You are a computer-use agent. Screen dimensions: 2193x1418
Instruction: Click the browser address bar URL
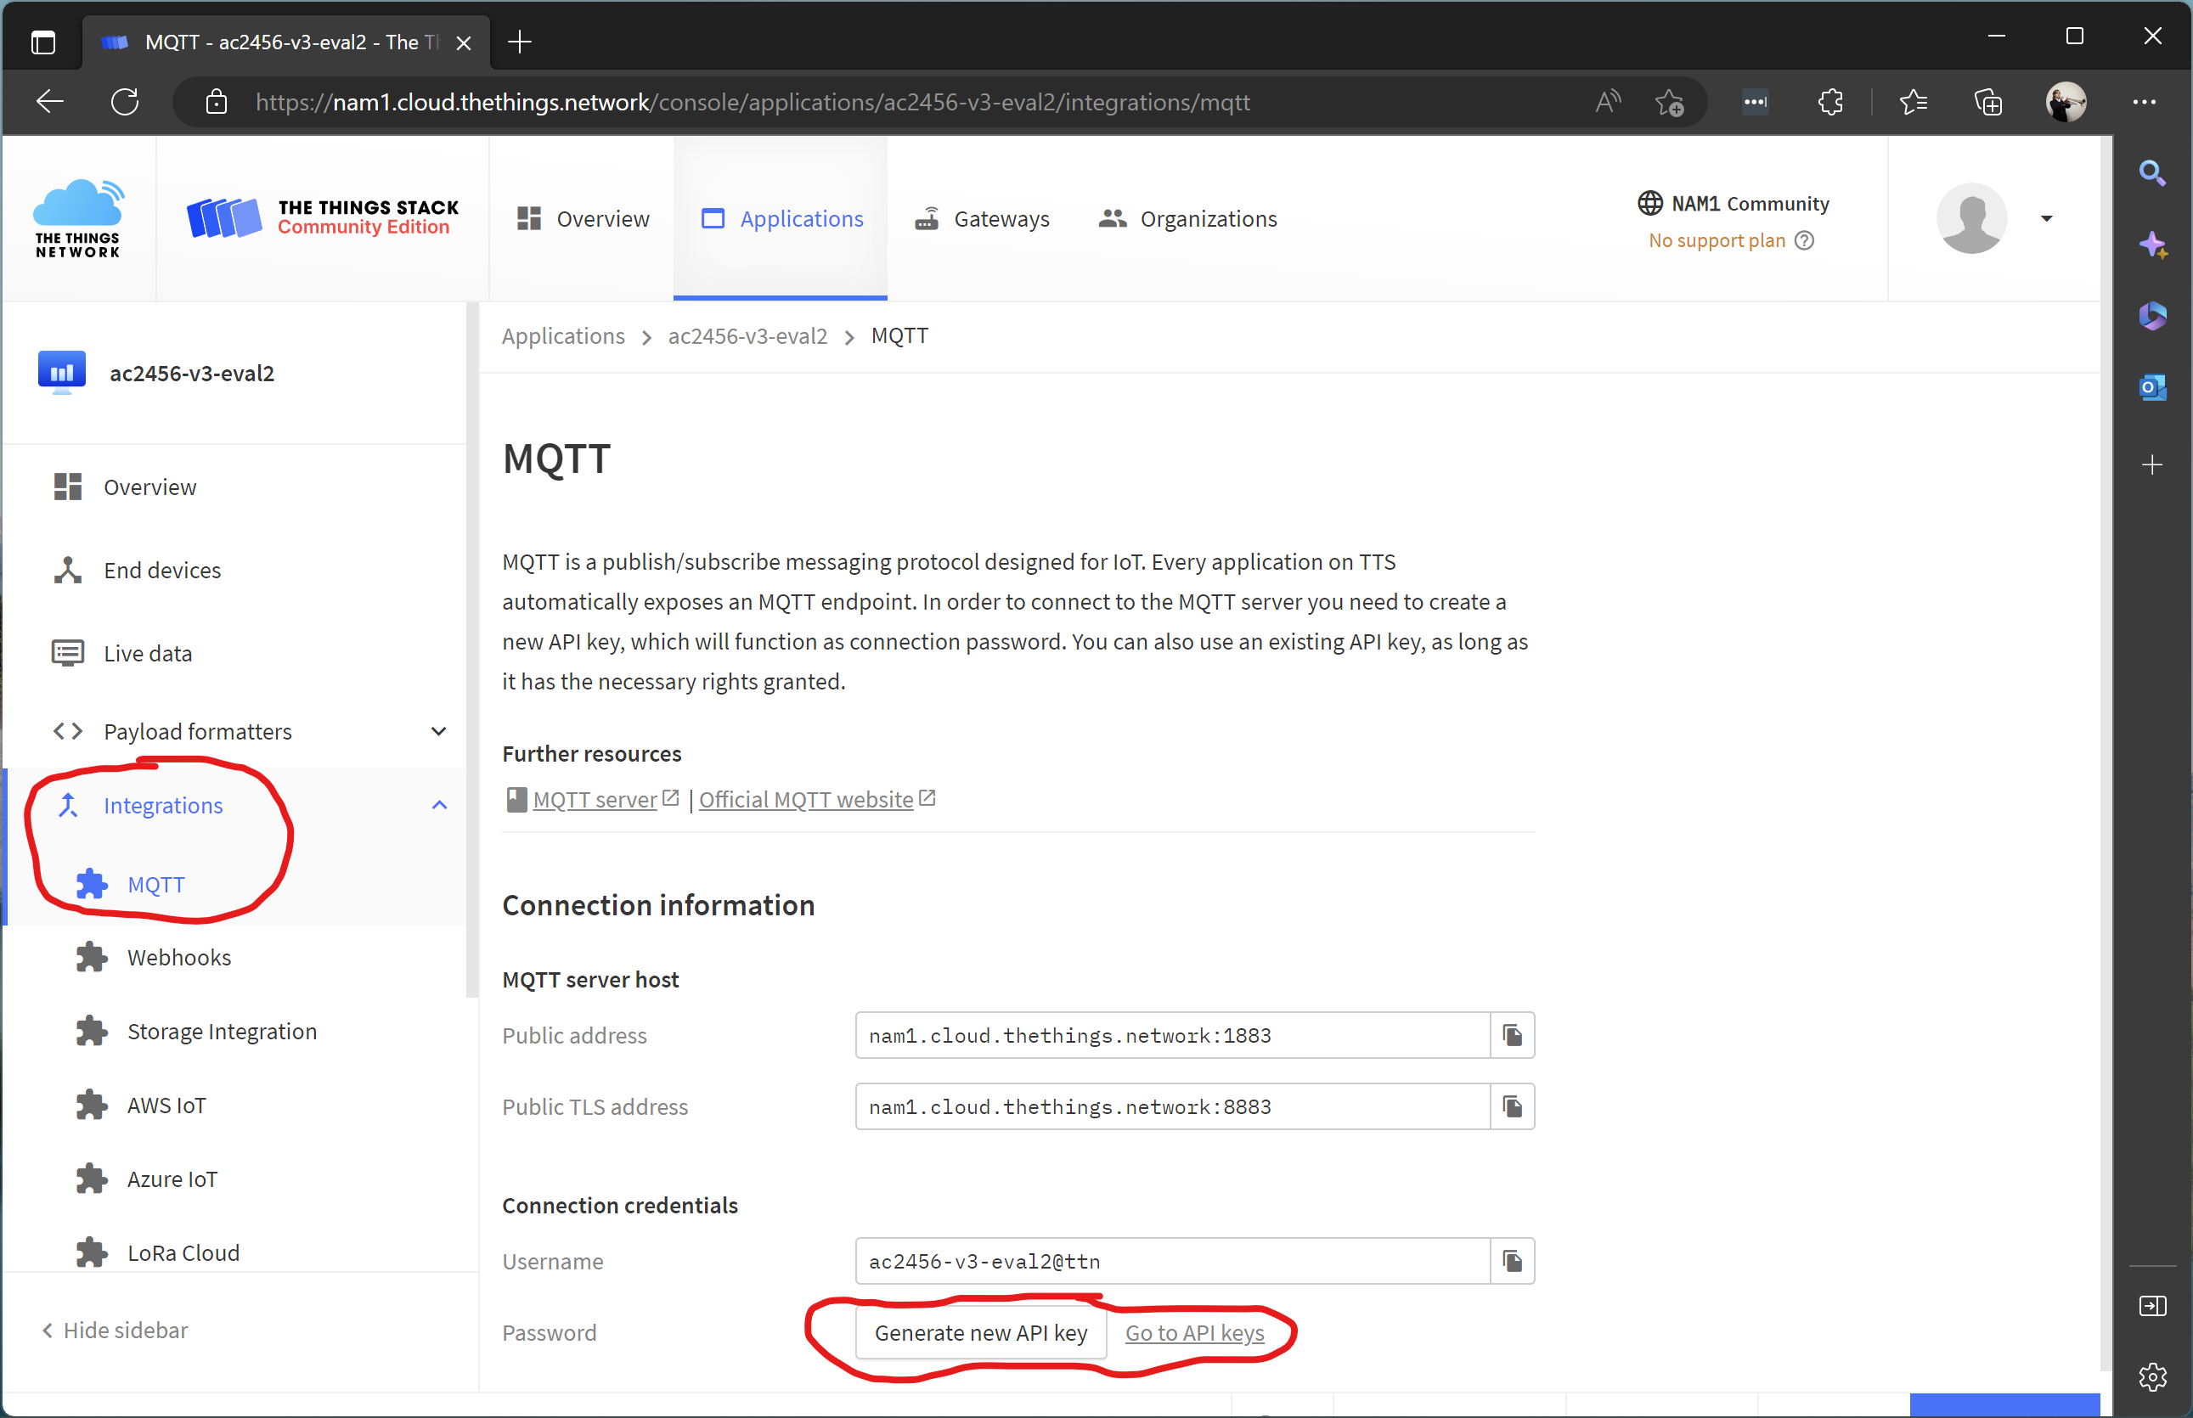pos(752,102)
